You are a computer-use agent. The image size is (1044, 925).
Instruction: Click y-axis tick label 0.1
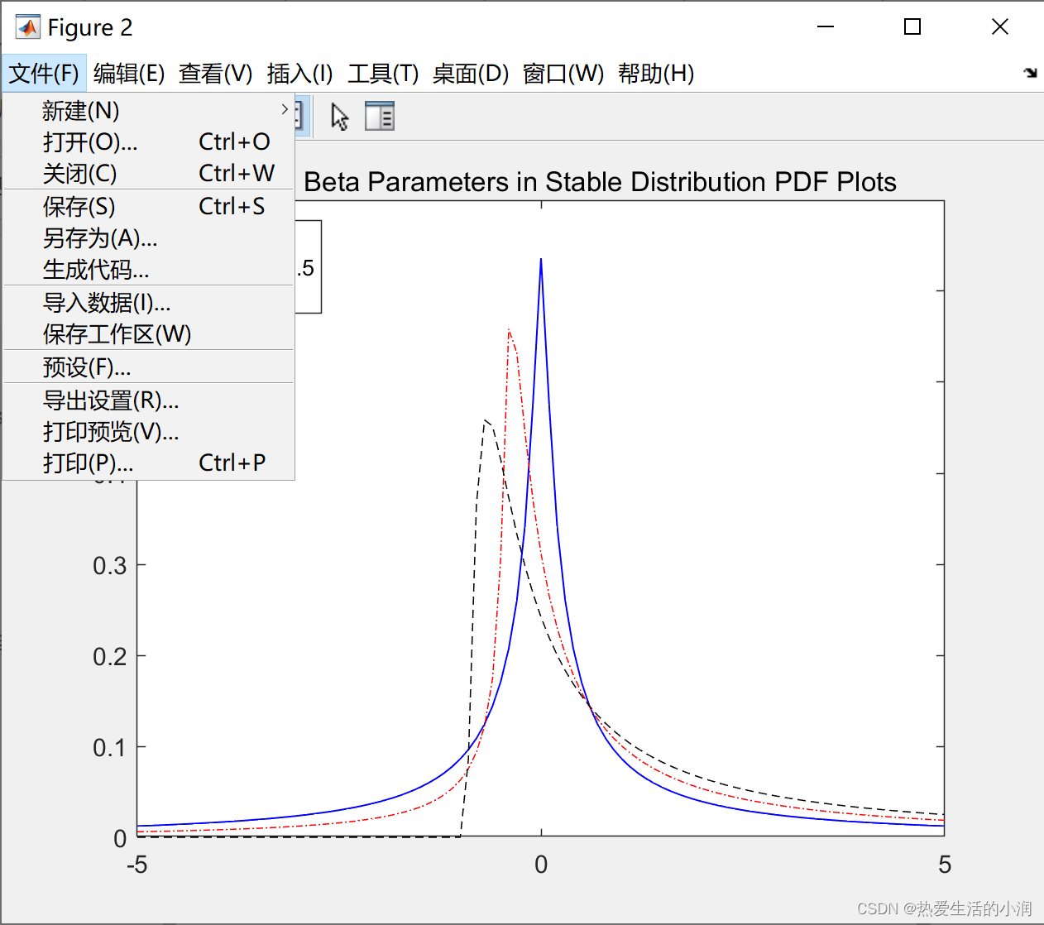[x=109, y=748]
